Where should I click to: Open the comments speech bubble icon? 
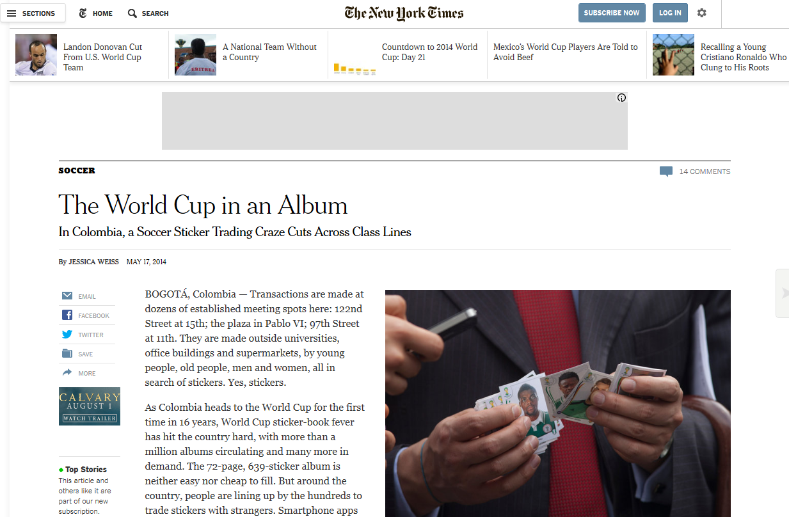[666, 171]
